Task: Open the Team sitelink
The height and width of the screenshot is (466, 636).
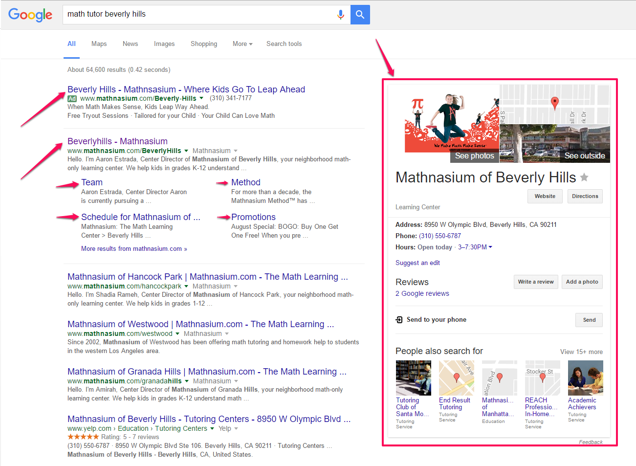Action: [x=92, y=182]
